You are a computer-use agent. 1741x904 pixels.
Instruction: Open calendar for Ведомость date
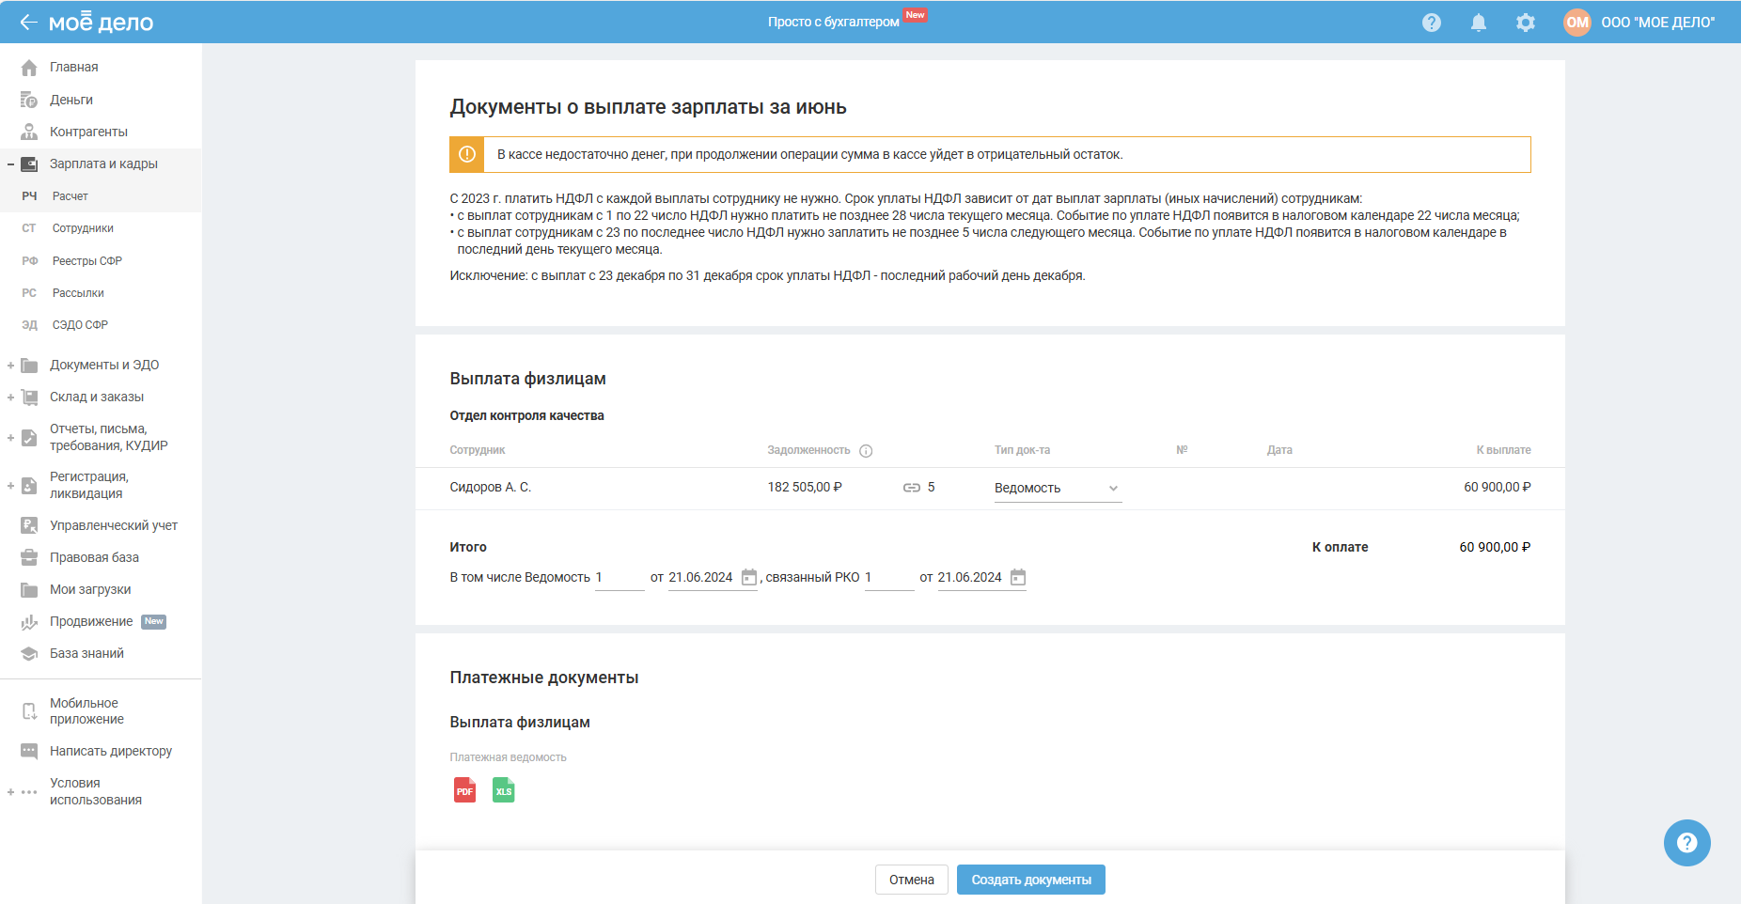click(749, 577)
